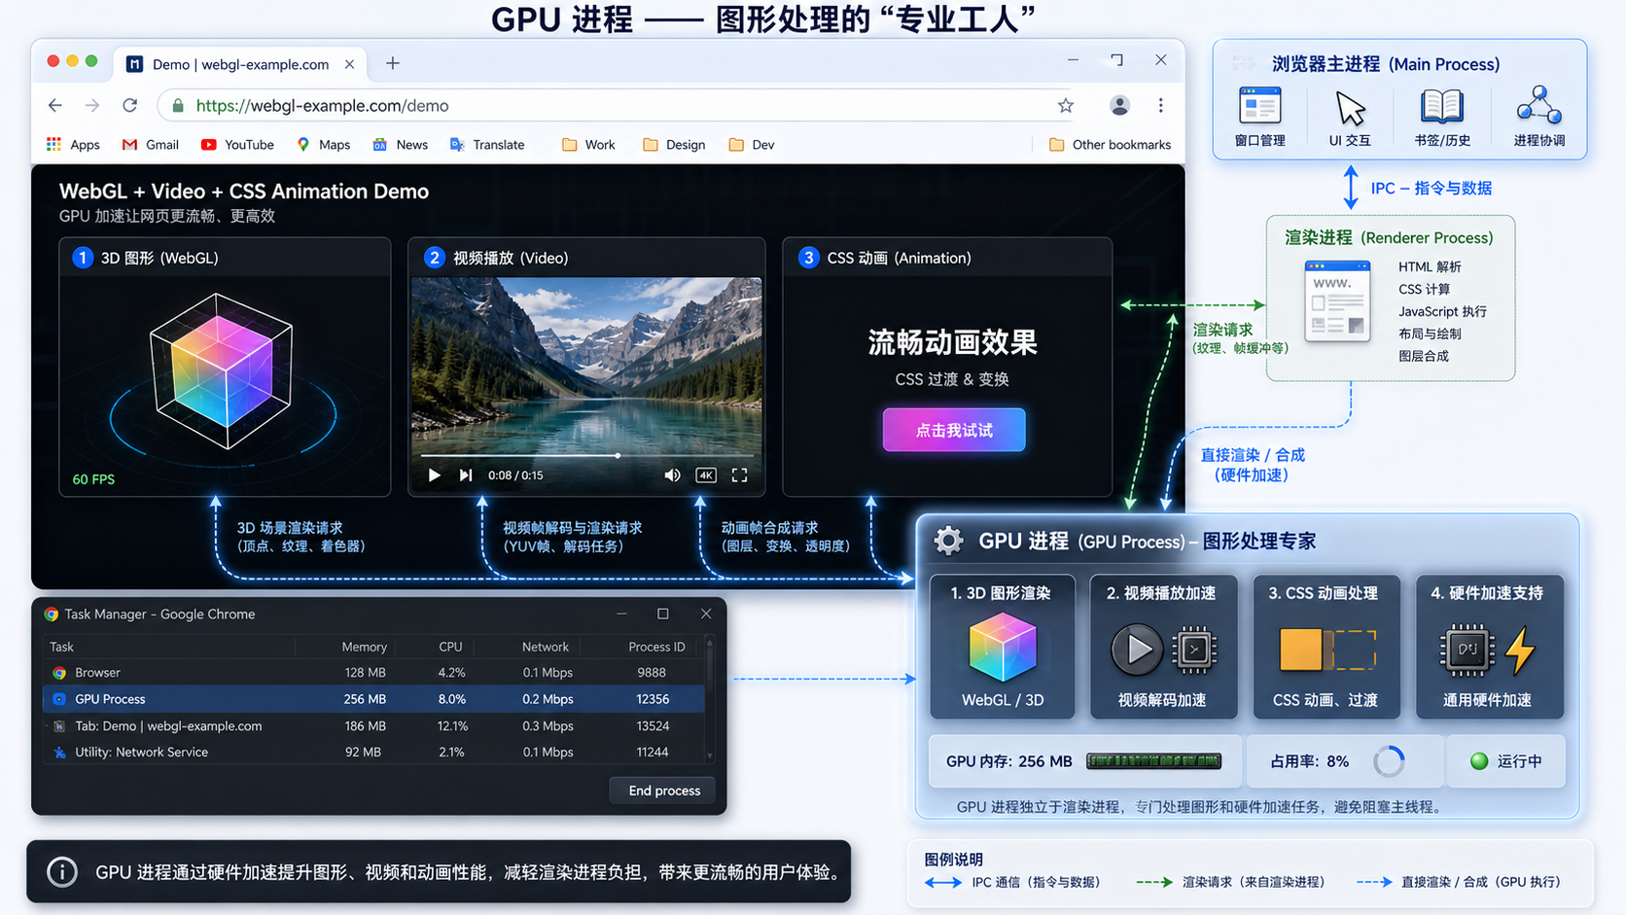
Task: Click the 窗口管理 window management icon
Action: pyautogui.click(x=1259, y=105)
